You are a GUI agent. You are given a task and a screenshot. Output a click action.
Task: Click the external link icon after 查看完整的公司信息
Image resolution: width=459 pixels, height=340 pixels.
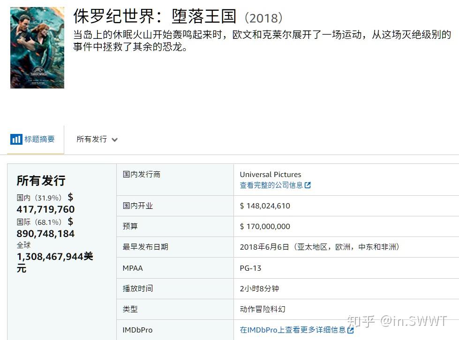[x=308, y=185]
